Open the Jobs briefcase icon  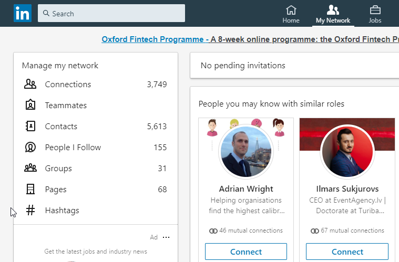375,11
